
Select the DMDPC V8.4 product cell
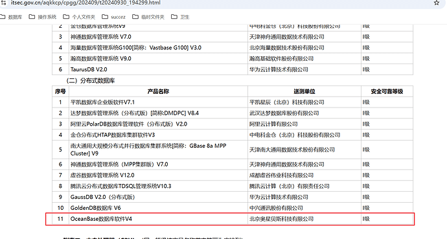pyautogui.click(x=158, y=113)
